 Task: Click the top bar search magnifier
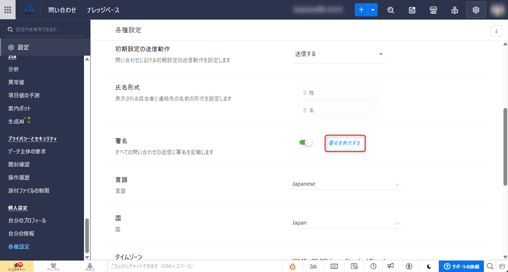tap(391, 10)
